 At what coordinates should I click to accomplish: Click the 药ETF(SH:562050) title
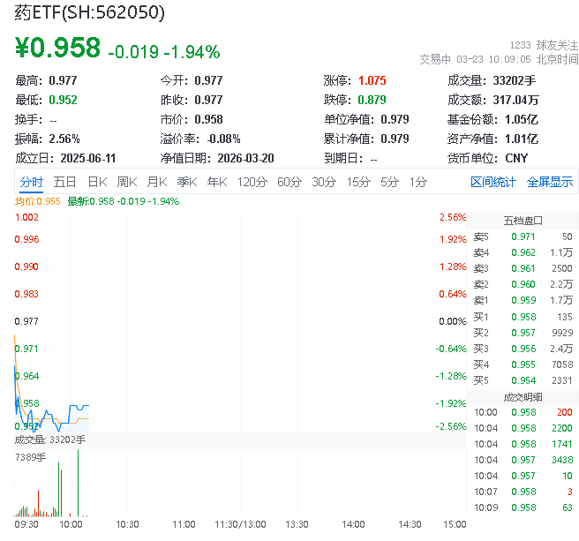pyautogui.click(x=89, y=13)
